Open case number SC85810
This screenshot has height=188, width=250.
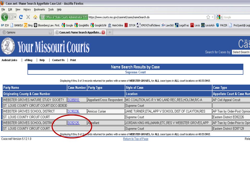[x=73, y=100]
